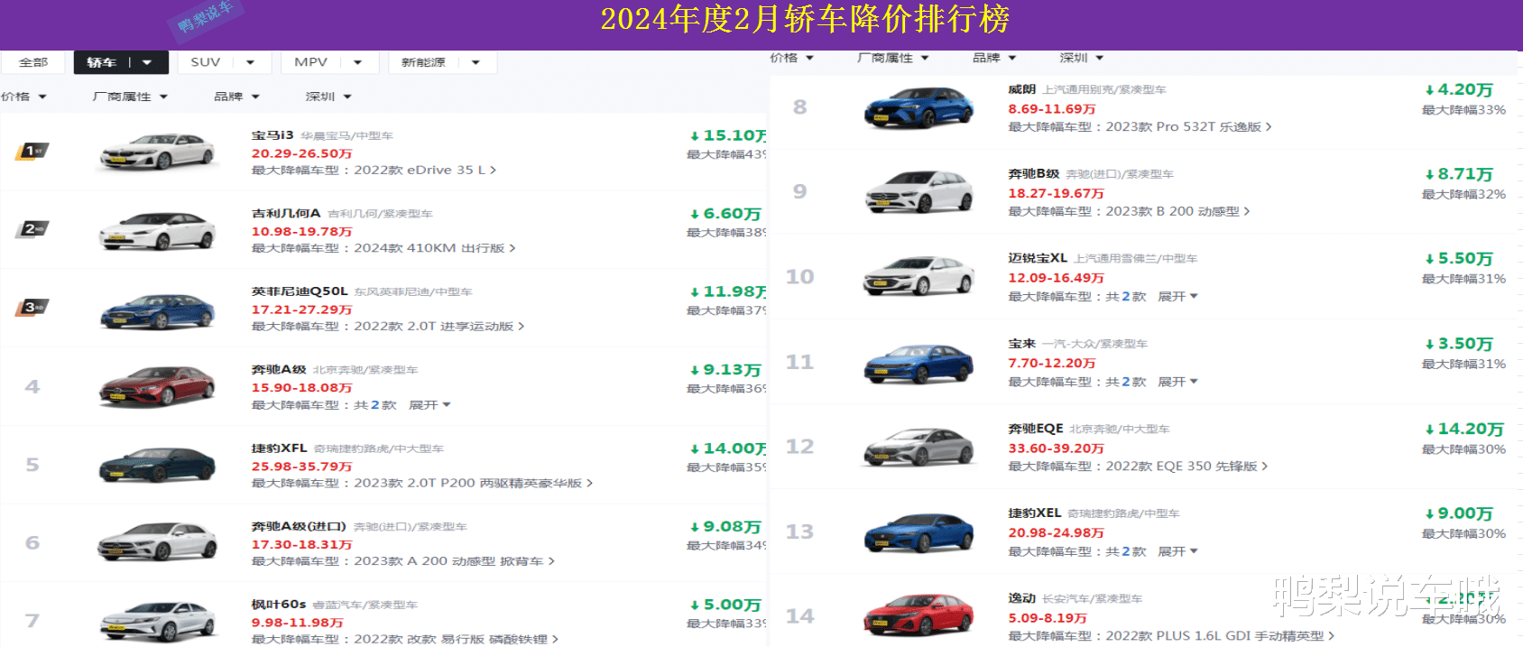Expand the 宝来 models with 展开
Viewport: 1523px width, 647px height.
pos(1177,382)
